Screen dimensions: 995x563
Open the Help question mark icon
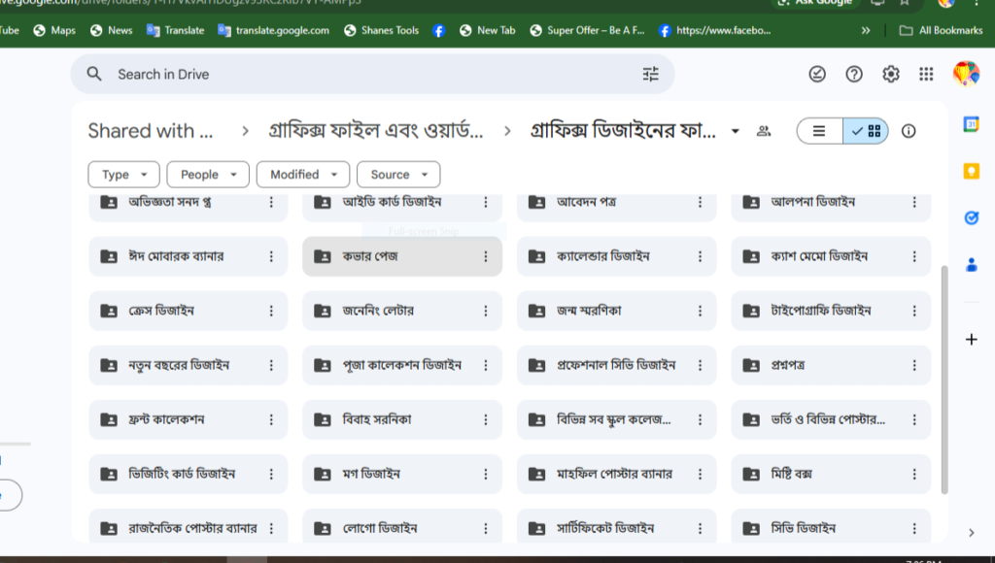(854, 75)
